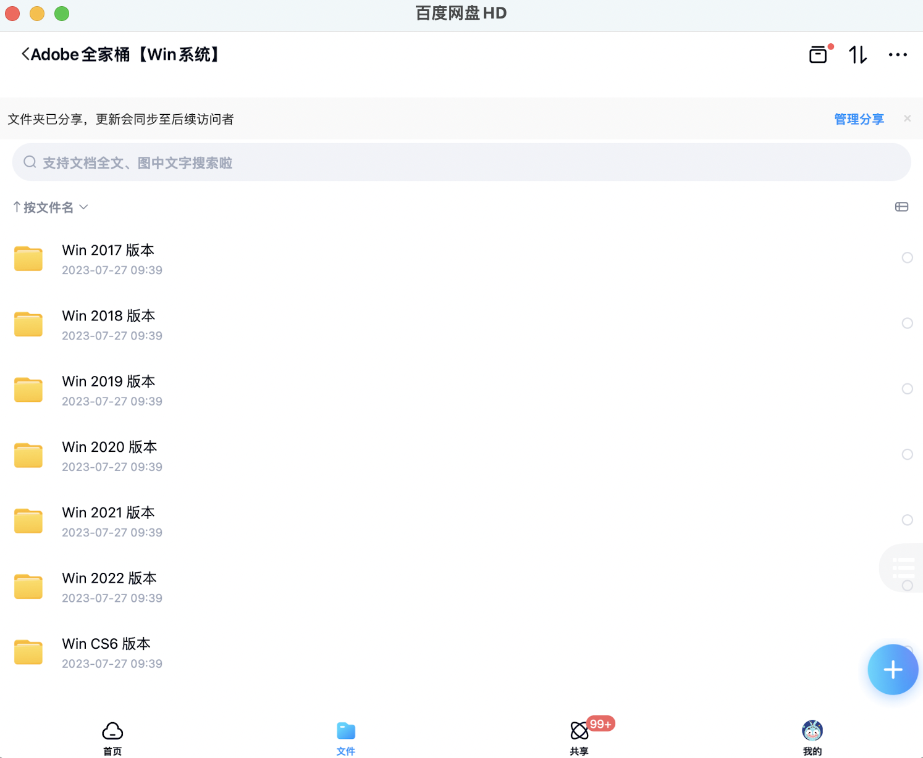Click the green macOS fullscreen button
The width and height of the screenshot is (923, 758).
click(62, 13)
